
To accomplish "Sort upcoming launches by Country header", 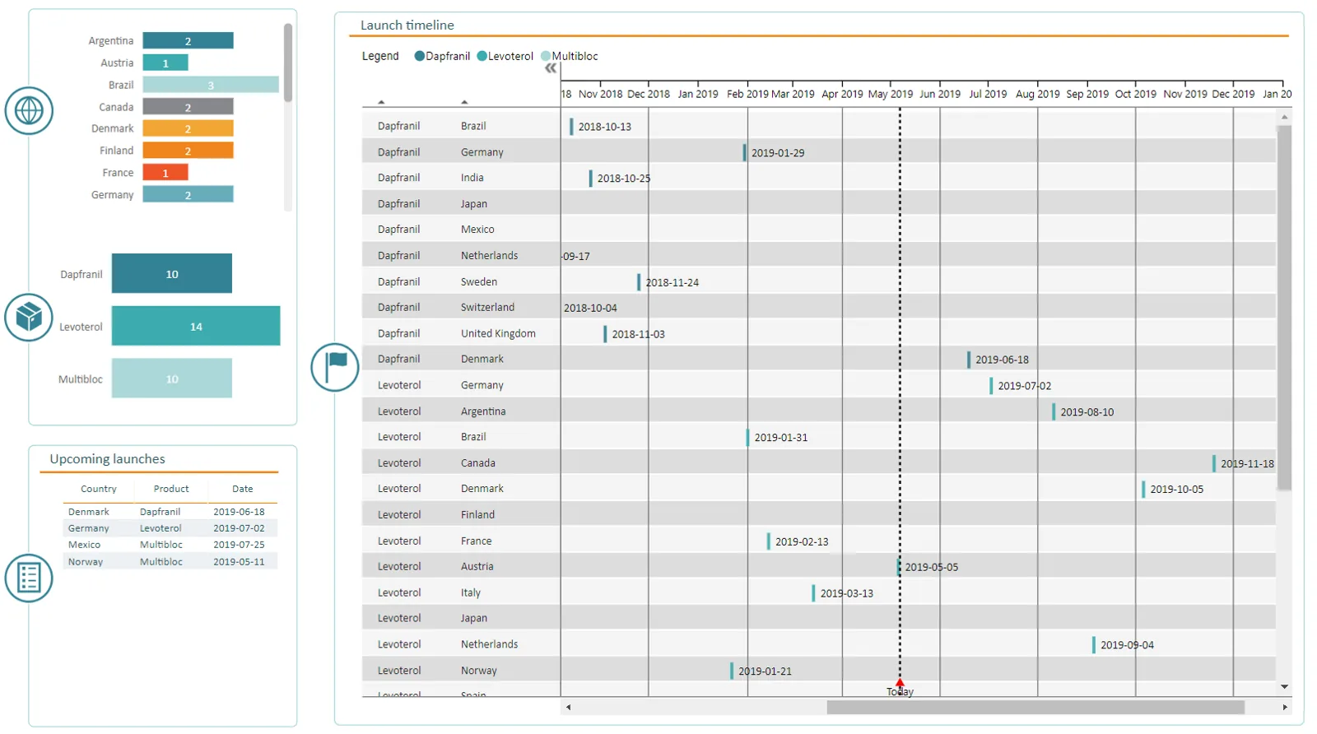I will [99, 489].
